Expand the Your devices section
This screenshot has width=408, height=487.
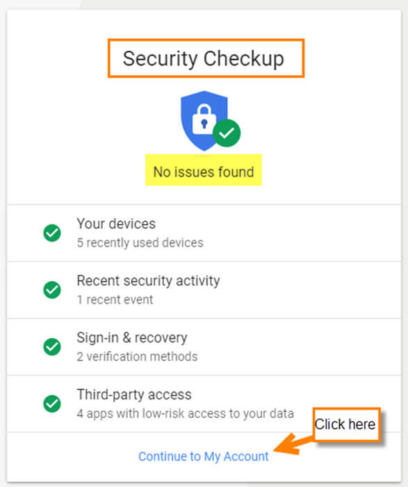tap(204, 233)
